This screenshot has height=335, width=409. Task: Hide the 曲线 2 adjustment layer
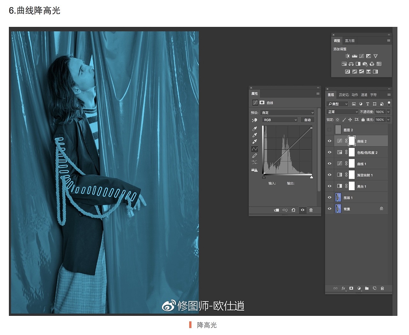click(x=329, y=141)
